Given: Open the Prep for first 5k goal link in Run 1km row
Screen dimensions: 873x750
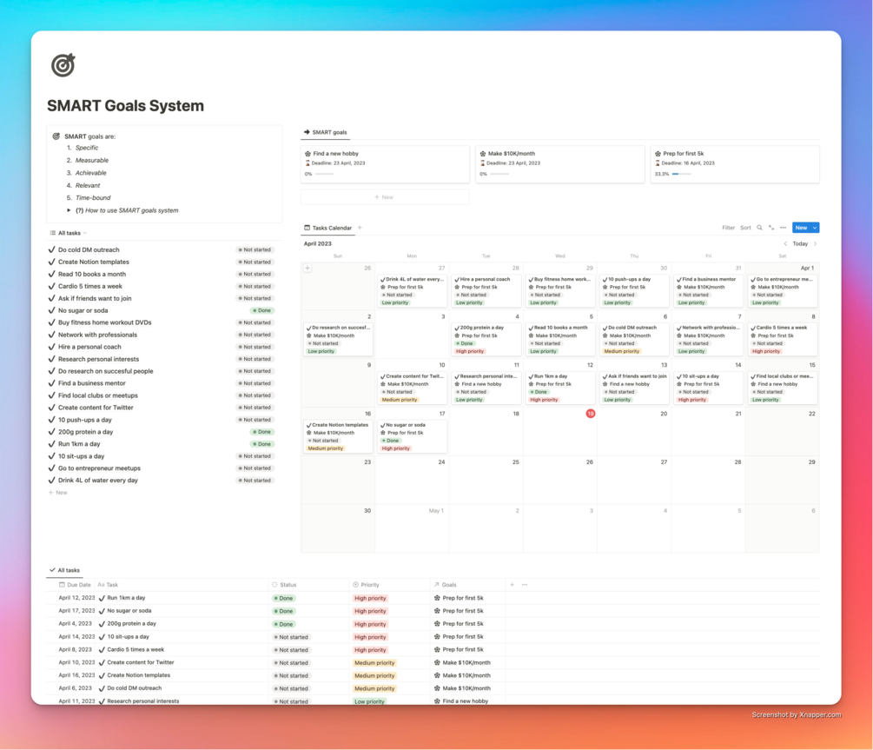Looking at the screenshot, I should click(x=460, y=598).
